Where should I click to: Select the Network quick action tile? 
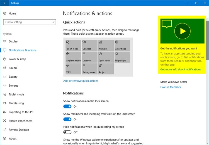coord(106,45)
